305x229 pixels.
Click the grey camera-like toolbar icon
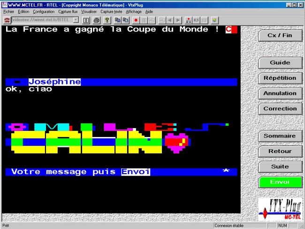(196, 20)
